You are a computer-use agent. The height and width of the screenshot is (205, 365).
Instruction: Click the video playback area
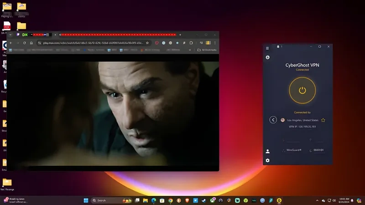pos(113,112)
